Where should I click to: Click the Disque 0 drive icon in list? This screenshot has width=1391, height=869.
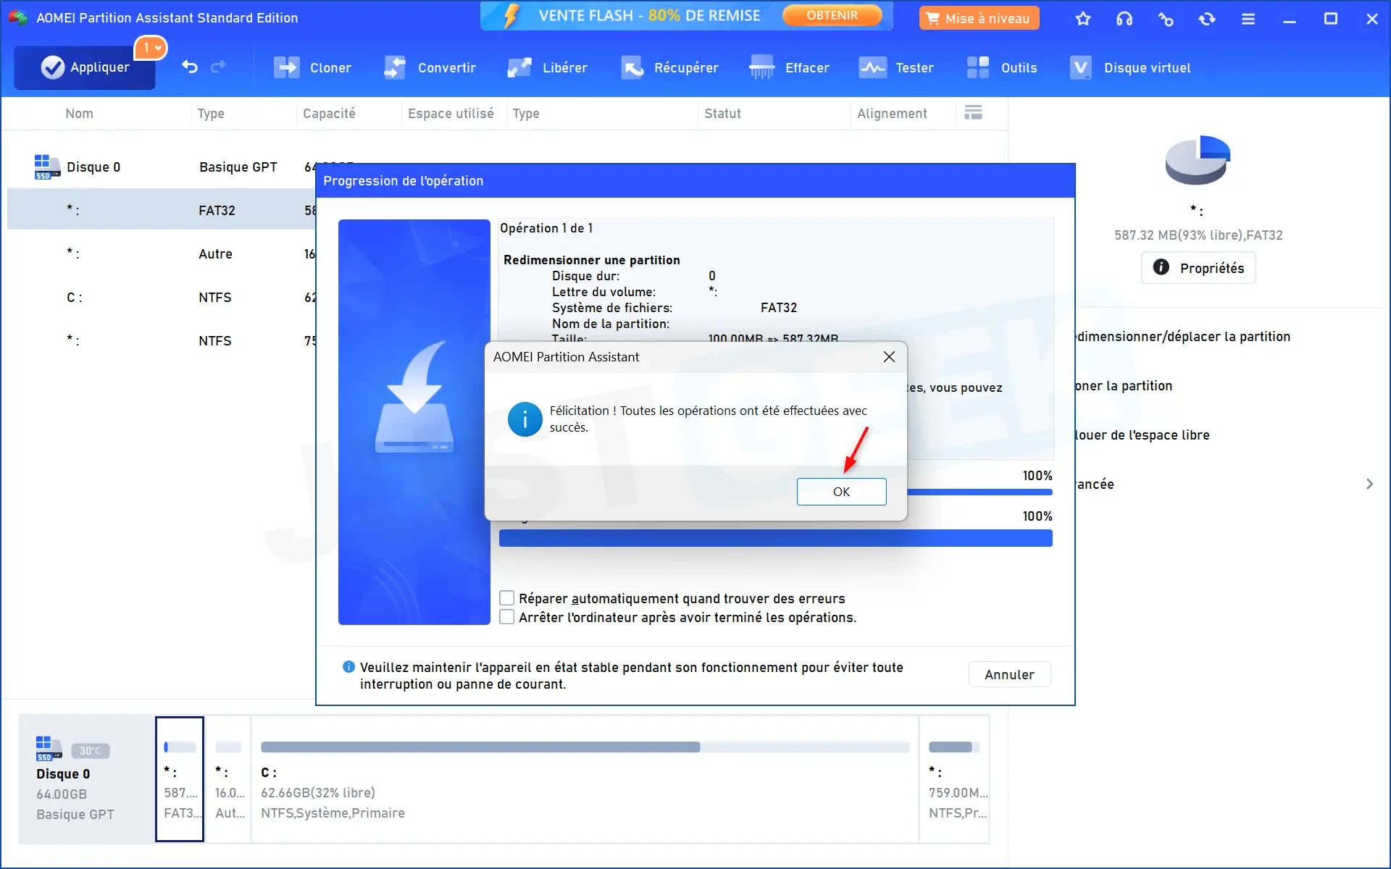click(x=47, y=167)
